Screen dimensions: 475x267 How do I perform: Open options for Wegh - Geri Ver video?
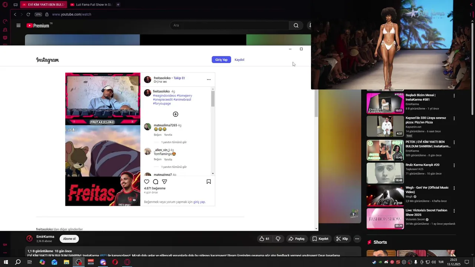[x=454, y=188]
